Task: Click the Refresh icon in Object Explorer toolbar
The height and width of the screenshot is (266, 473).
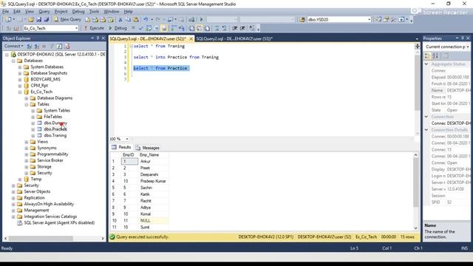Action: click(59, 46)
